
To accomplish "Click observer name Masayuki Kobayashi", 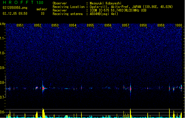I will pos(106,3).
